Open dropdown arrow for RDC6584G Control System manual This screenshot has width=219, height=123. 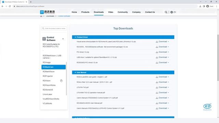(x=168, y=98)
